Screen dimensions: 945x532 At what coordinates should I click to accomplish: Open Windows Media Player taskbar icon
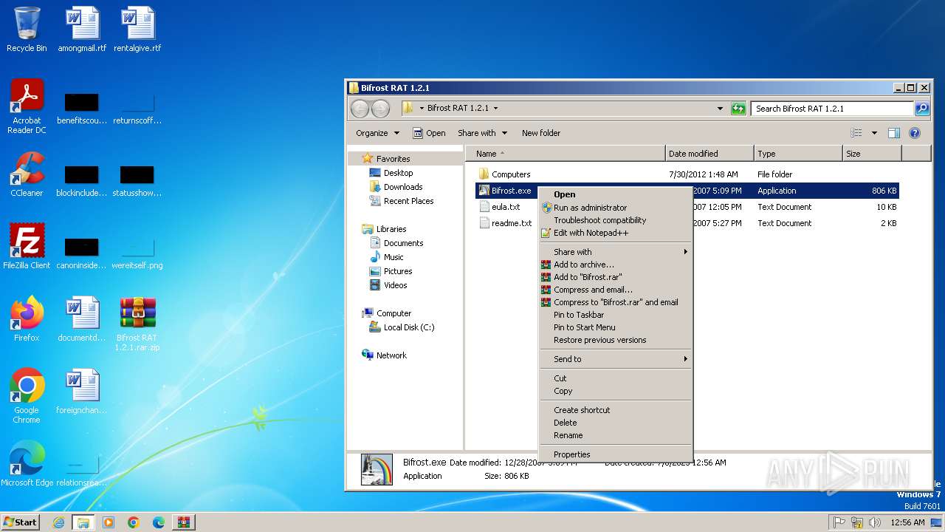click(x=109, y=522)
